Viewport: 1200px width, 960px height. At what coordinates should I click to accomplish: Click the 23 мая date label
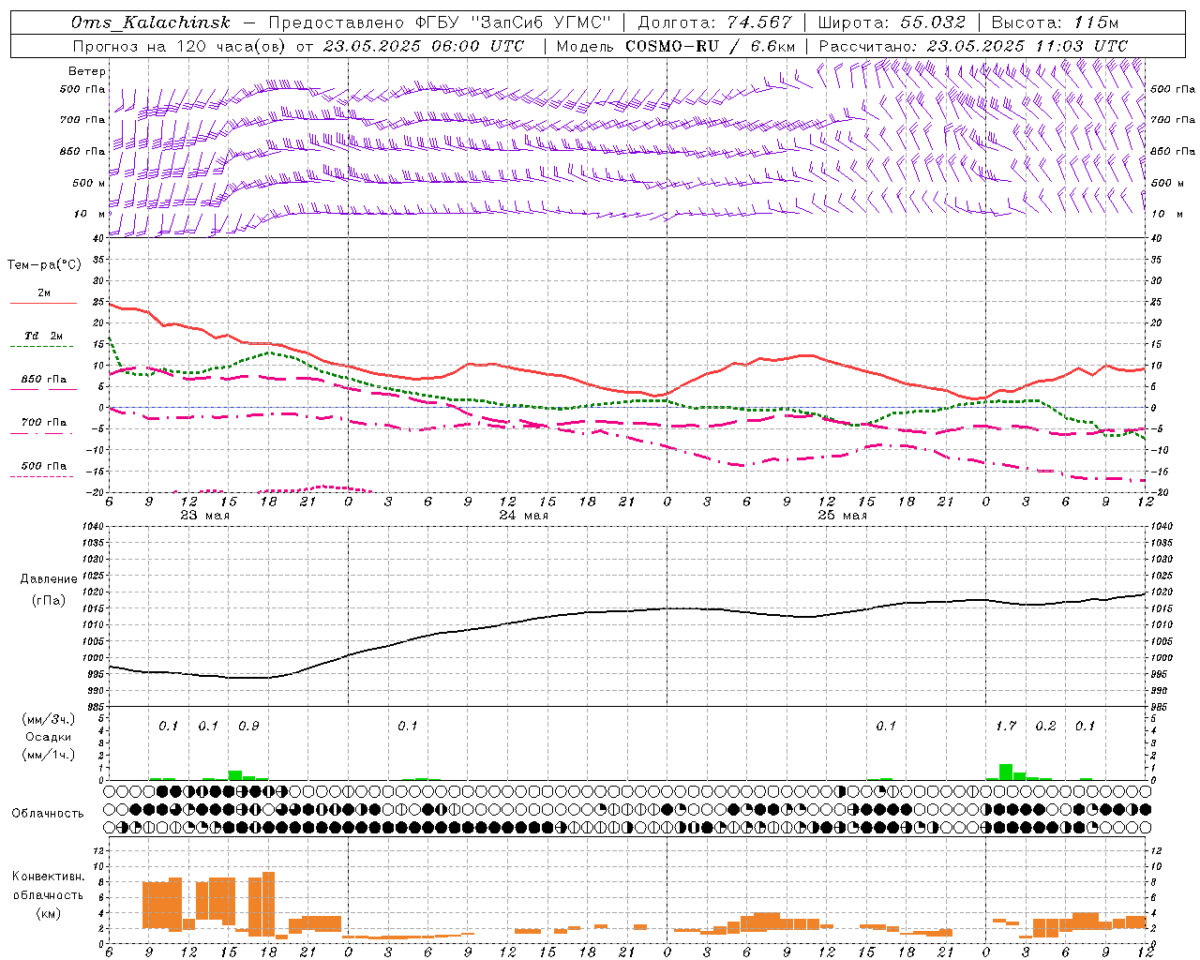pos(204,516)
